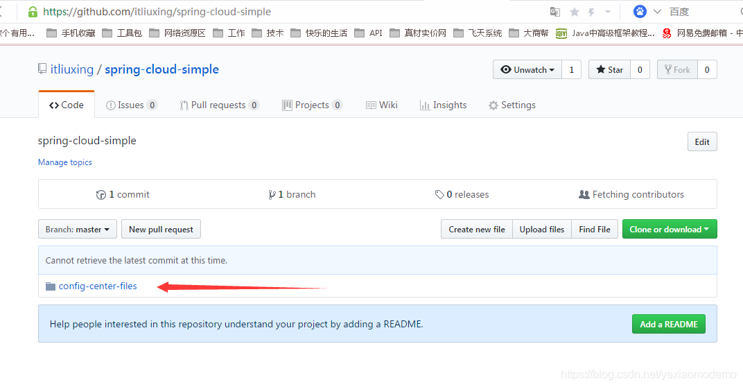Image resolution: width=743 pixels, height=387 pixels.
Task: Click the translate icon in address bar
Action: [x=555, y=12]
